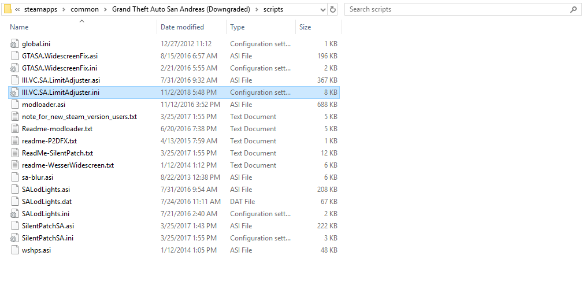Click the search magnifier icon
The height and width of the screenshot is (289, 586).
point(573,10)
